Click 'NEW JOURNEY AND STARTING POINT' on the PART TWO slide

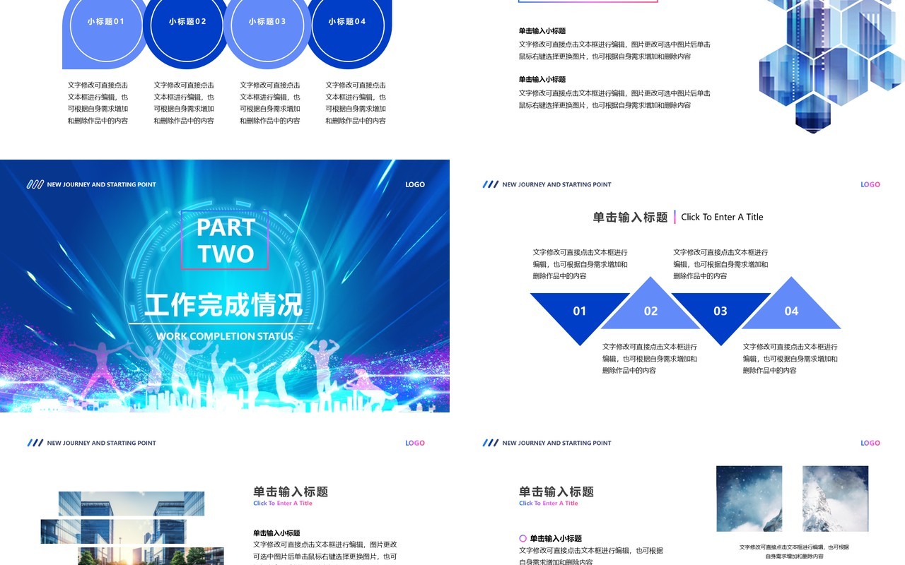102,184
